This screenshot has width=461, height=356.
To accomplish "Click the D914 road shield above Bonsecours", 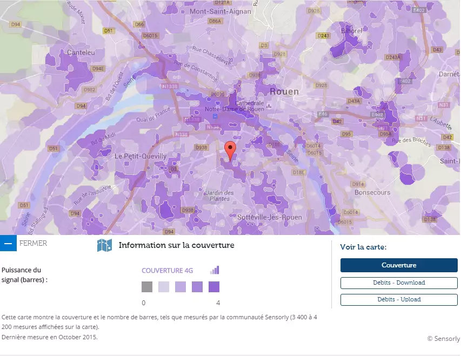I will coord(359,184).
